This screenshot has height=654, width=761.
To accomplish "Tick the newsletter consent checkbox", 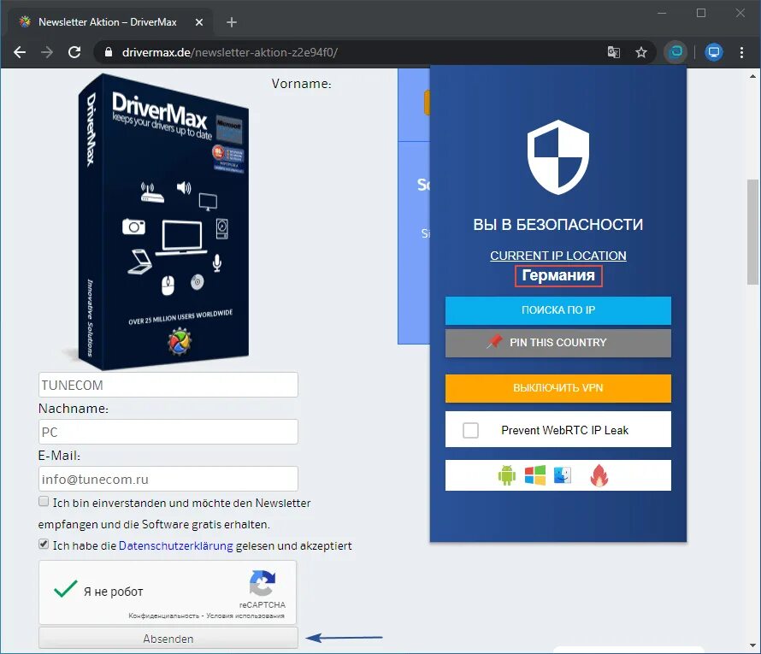I will (44, 502).
